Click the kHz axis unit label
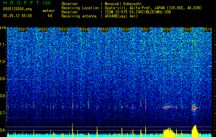Image resolution: width=216 pixels, height=137 pixels. (3, 28)
